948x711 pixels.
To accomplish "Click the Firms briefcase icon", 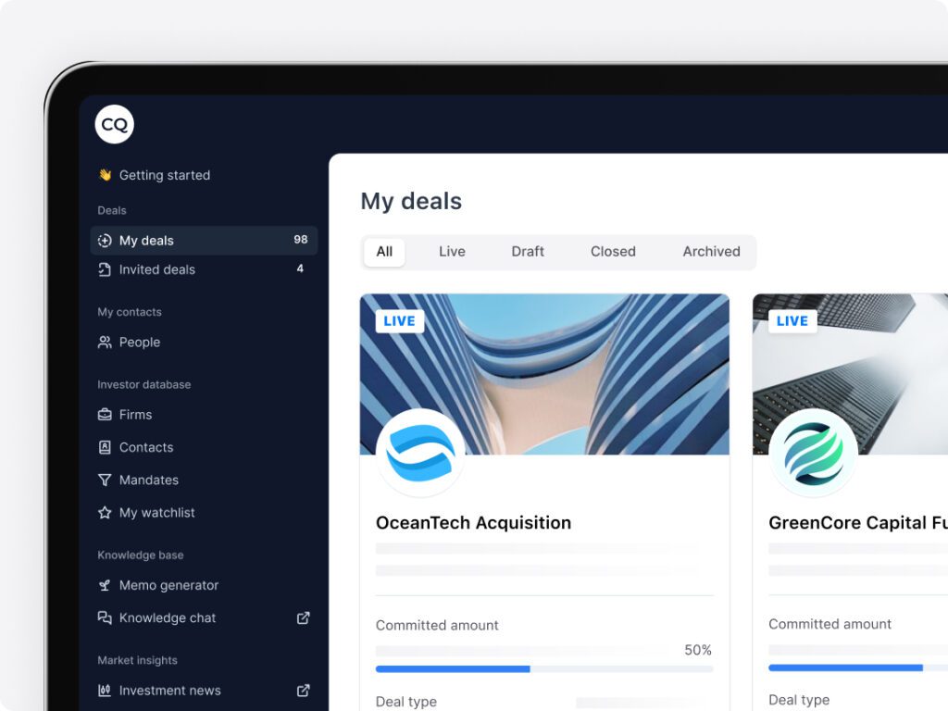I will (105, 415).
